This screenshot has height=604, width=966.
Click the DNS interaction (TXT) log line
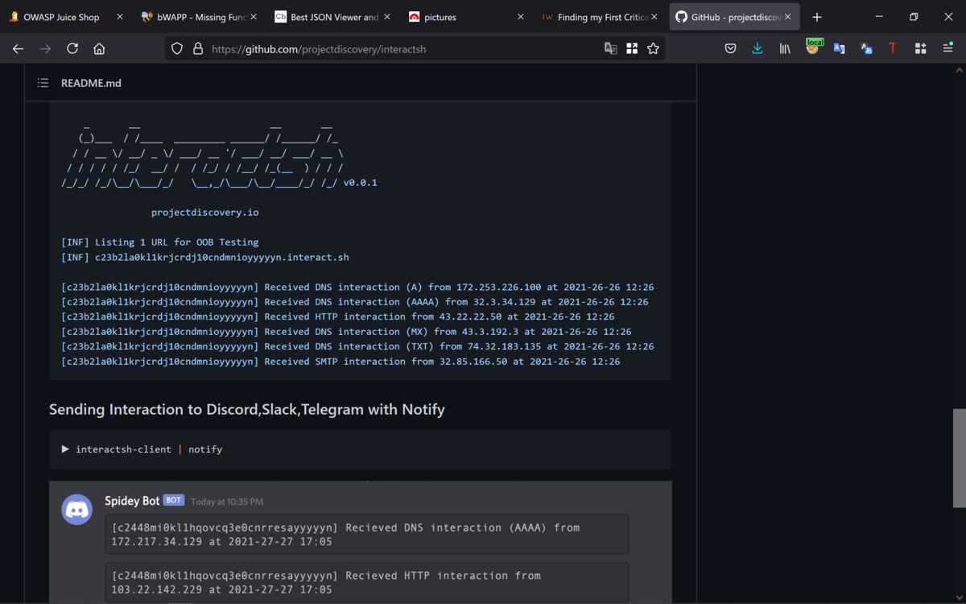point(357,347)
